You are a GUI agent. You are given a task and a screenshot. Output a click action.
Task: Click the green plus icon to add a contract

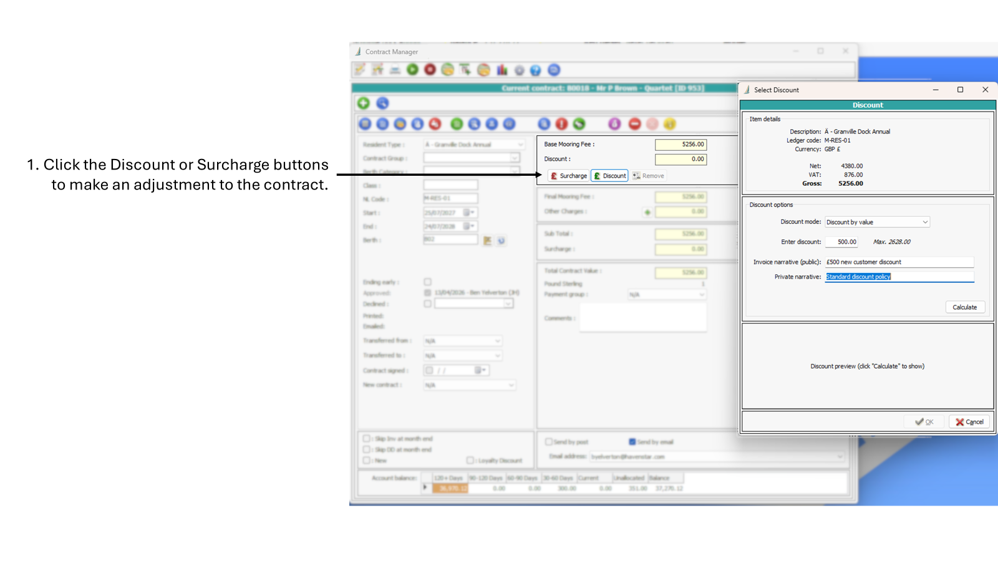364,103
